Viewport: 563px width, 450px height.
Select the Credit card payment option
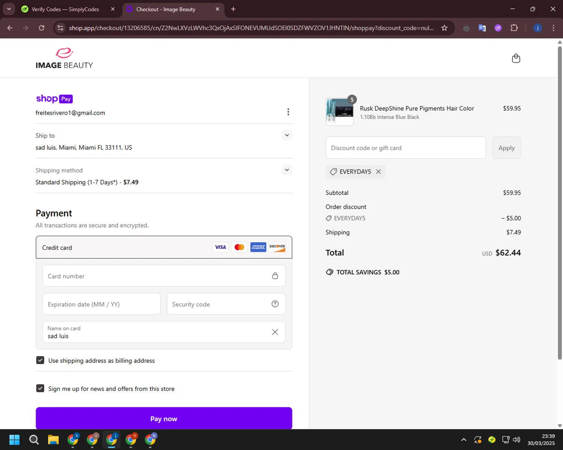[x=164, y=247]
